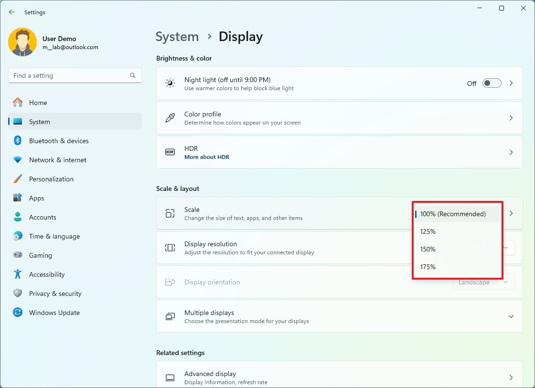The height and width of the screenshot is (388, 535).
Task: Click the Multiple displays icon
Action: point(170,316)
